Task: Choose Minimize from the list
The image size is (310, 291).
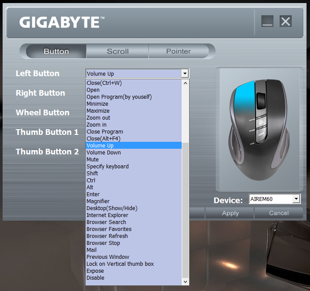Action: [x=133, y=104]
